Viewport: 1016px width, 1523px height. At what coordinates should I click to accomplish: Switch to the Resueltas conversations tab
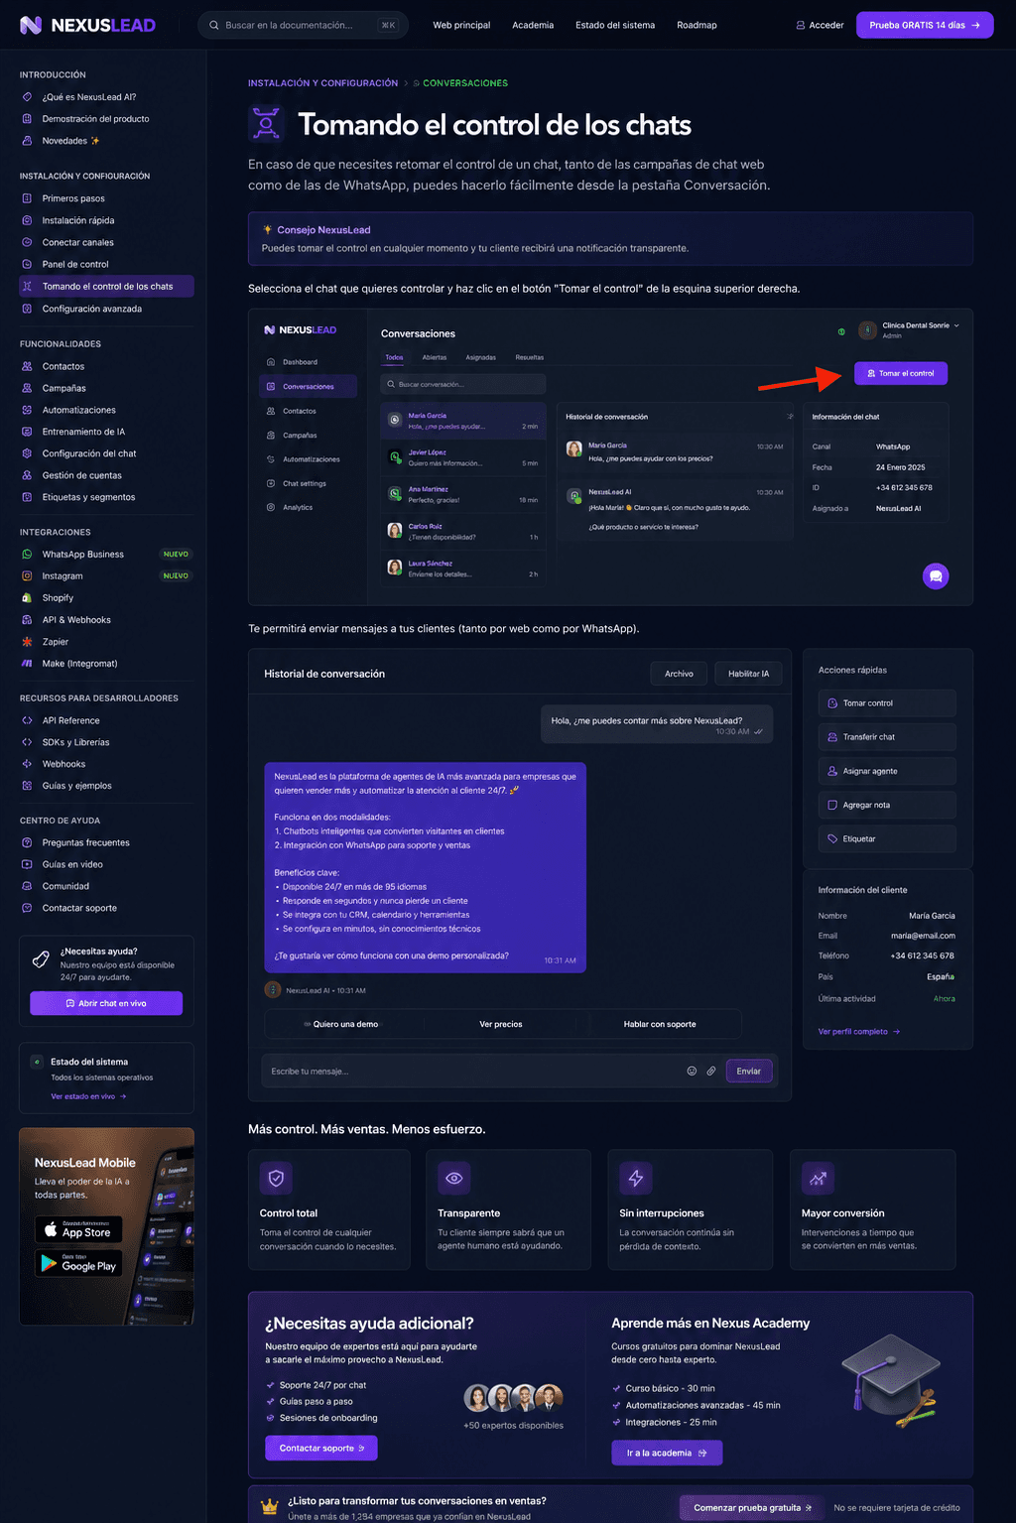[530, 357]
